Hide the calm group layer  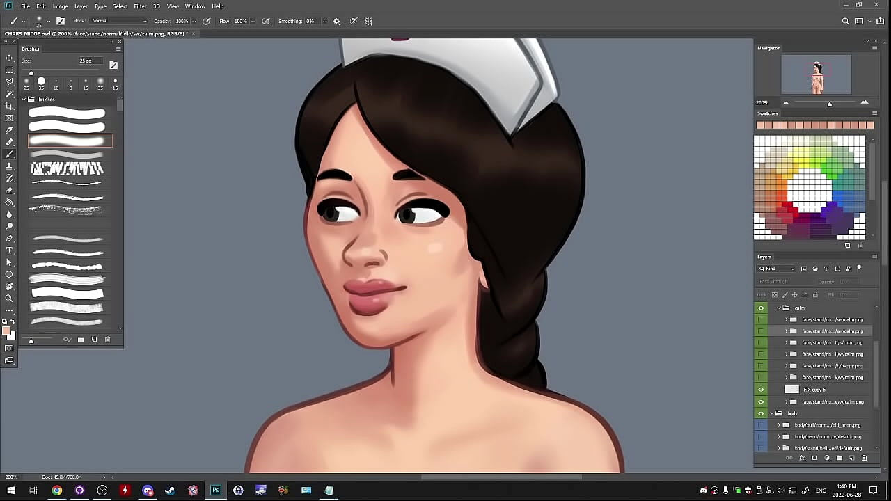761,308
